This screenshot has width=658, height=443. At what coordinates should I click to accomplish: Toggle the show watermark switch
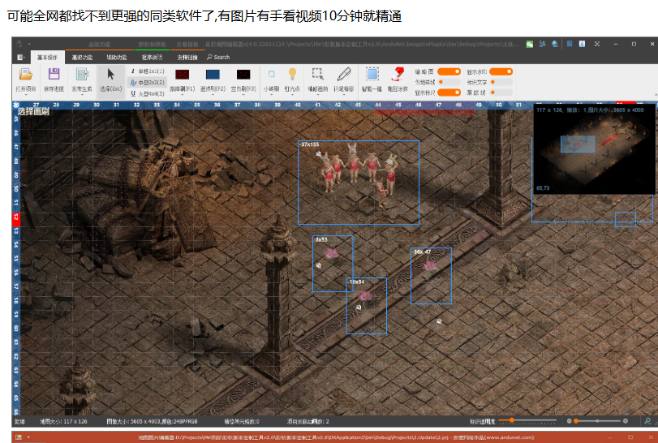pyautogui.click(x=501, y=71)
